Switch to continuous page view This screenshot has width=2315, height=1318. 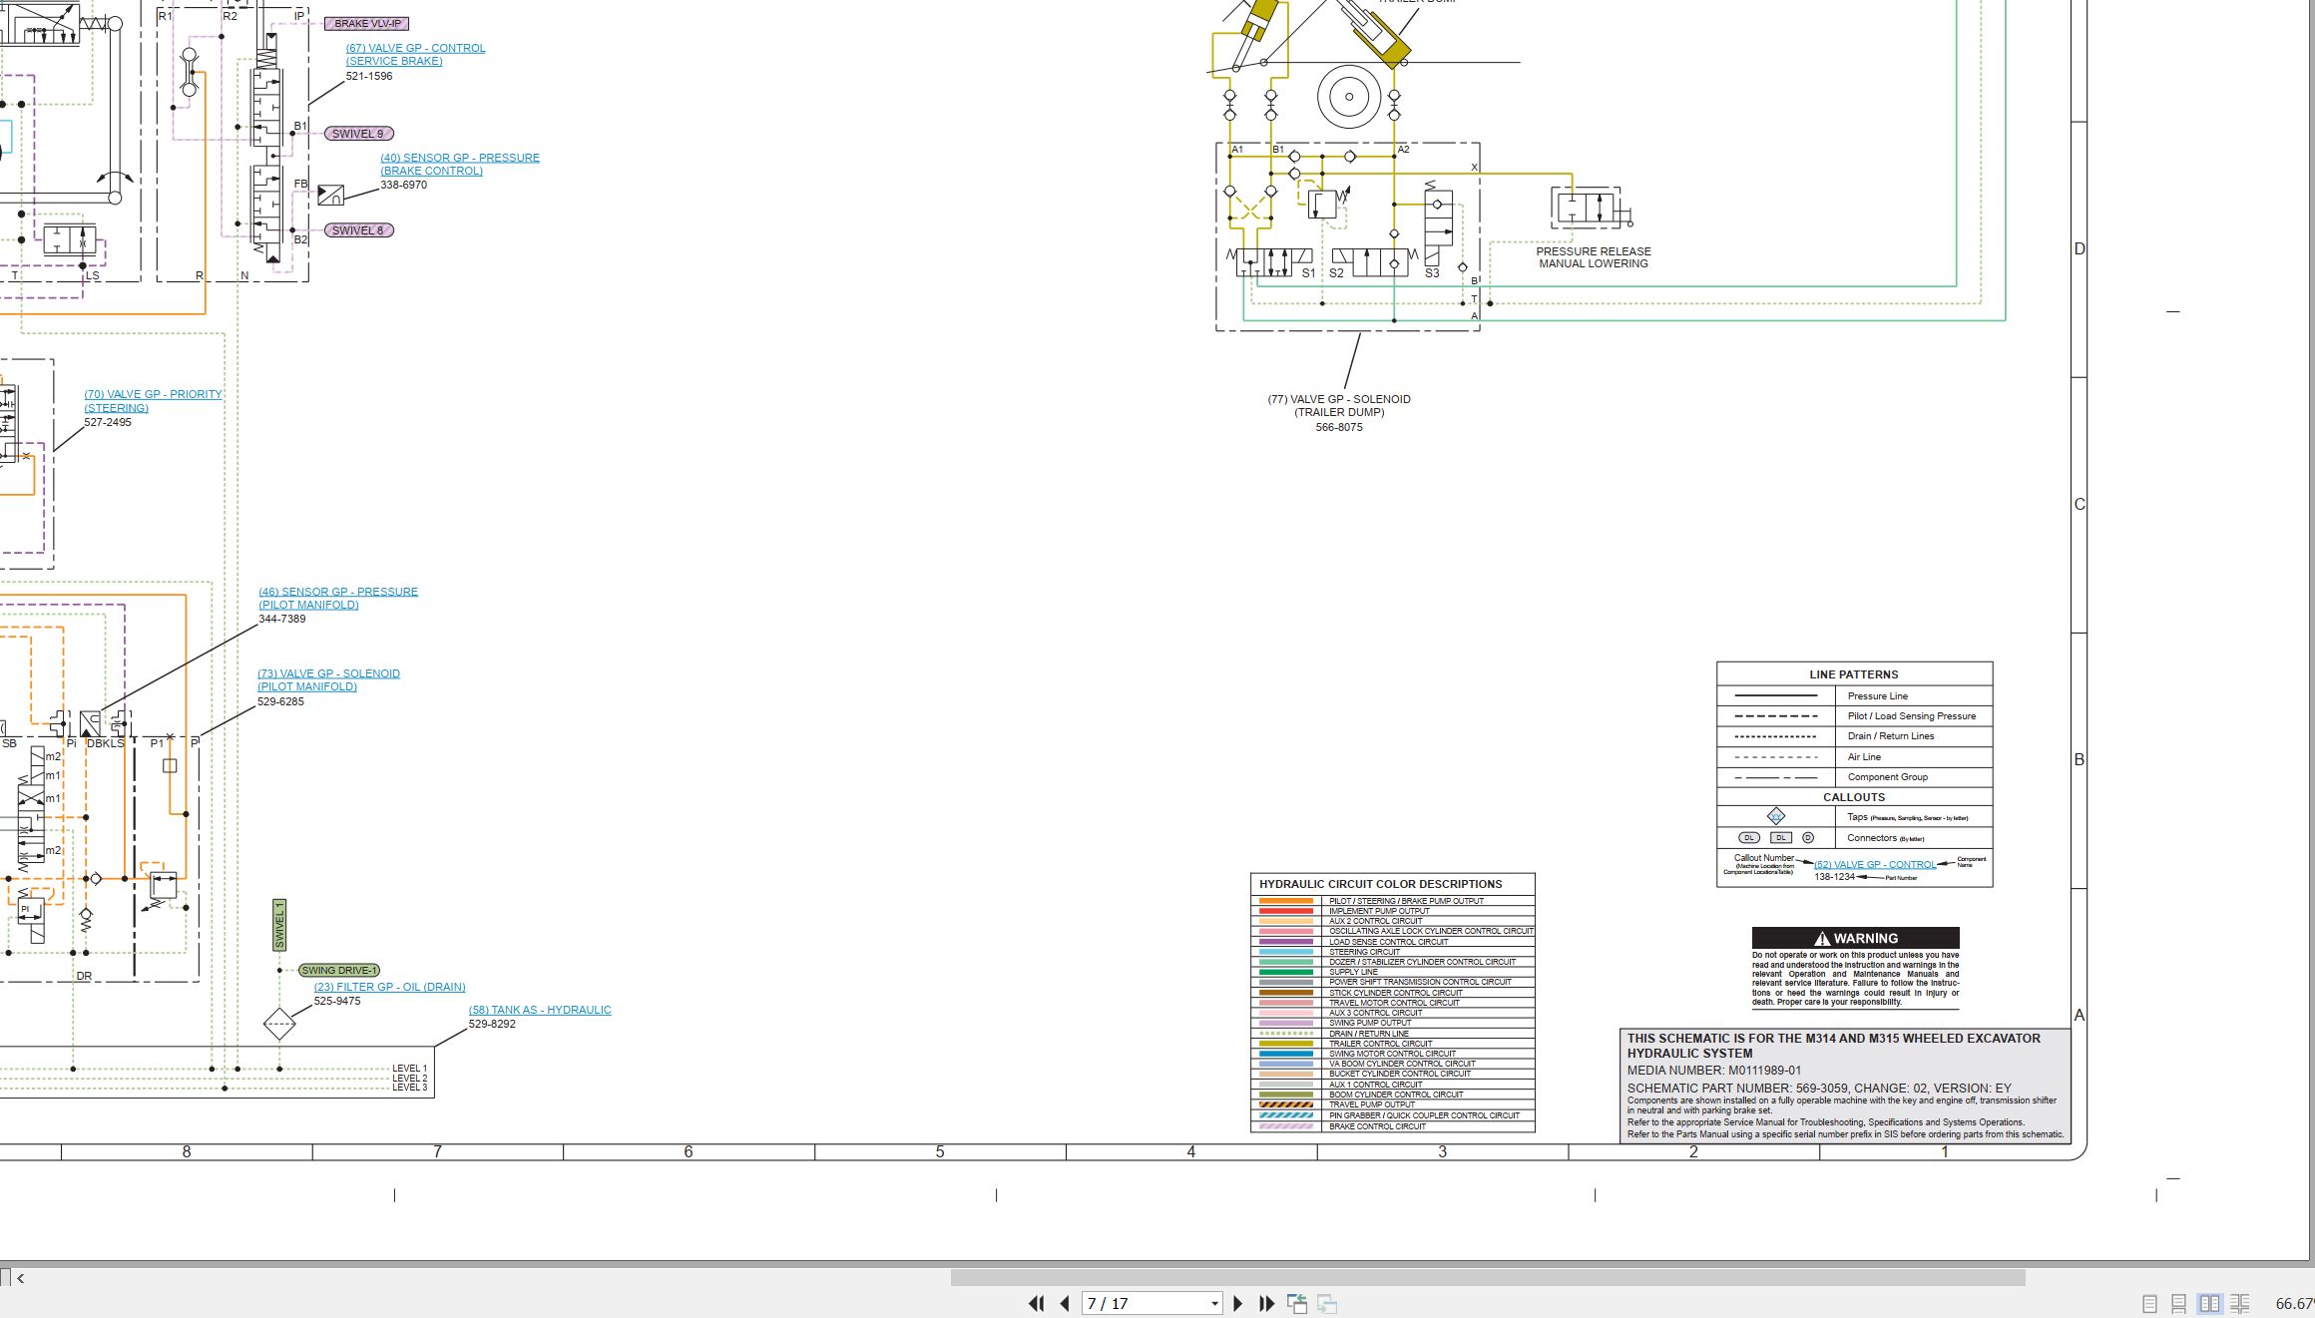click(x=2179, y=1303)
